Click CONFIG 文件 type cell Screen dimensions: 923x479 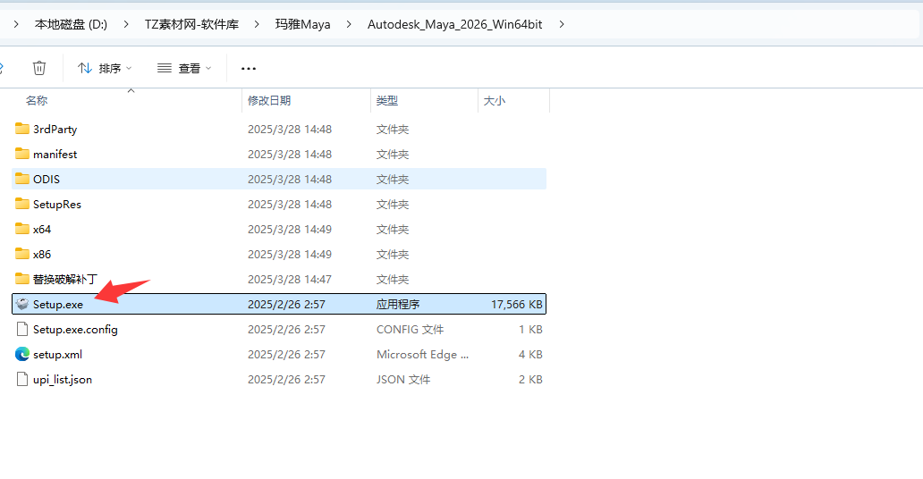pyautogui.click(x=410, y=330)
